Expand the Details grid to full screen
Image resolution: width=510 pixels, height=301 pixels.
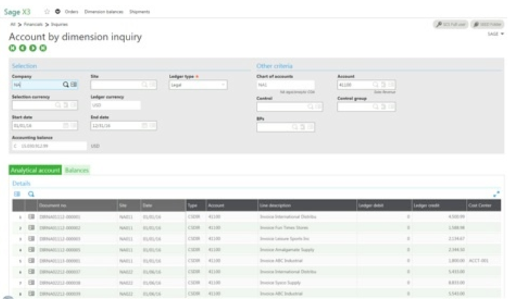(x=496, y=194)
